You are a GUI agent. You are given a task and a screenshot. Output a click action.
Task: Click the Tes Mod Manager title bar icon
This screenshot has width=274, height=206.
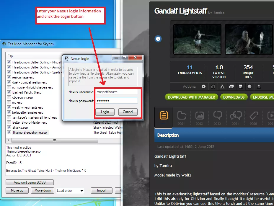tap(4, 44)
